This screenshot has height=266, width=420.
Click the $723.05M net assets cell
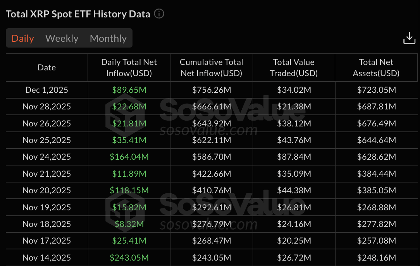click(x=376, y=90)
